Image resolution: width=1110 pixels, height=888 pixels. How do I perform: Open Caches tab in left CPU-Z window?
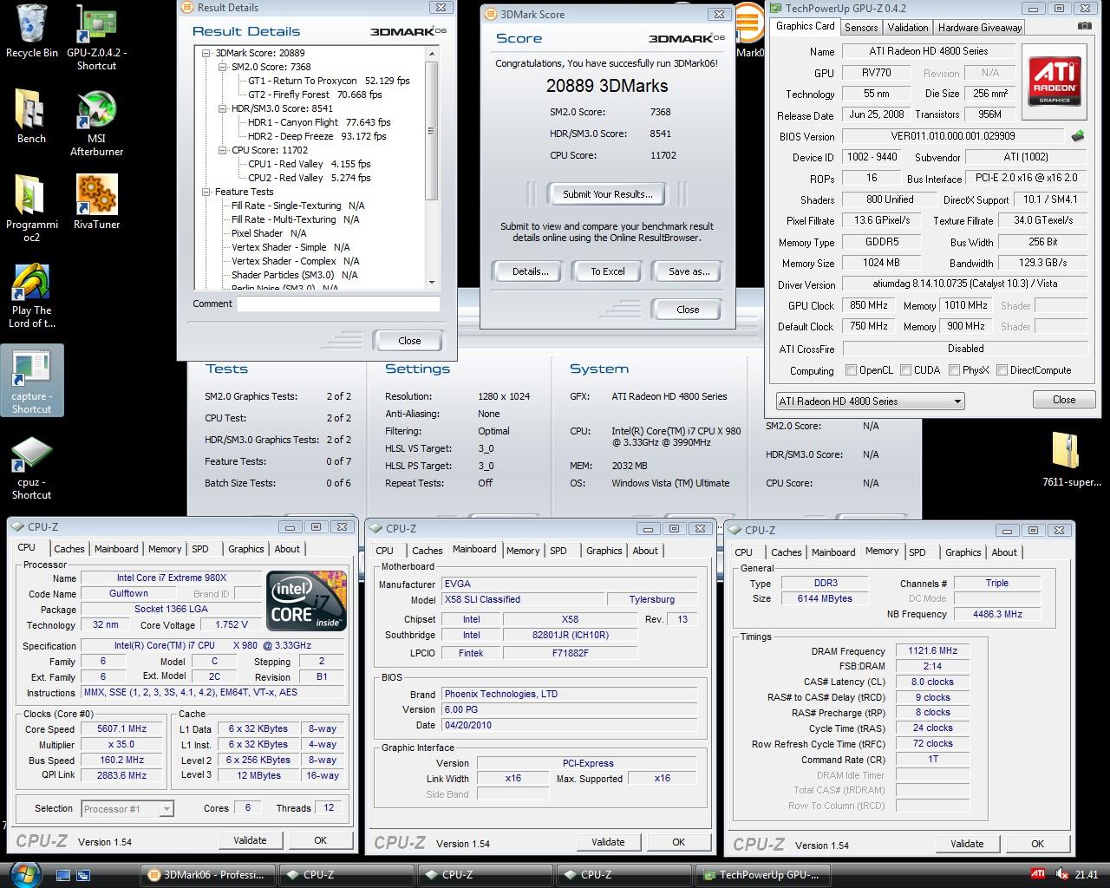point(69,549)
